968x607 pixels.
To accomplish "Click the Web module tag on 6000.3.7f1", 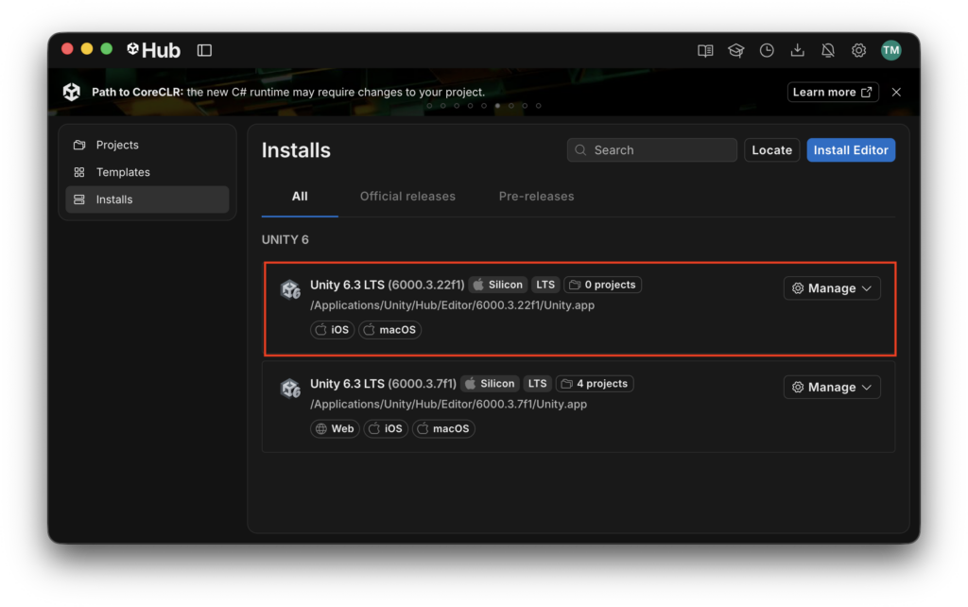I will pos(335,428).
